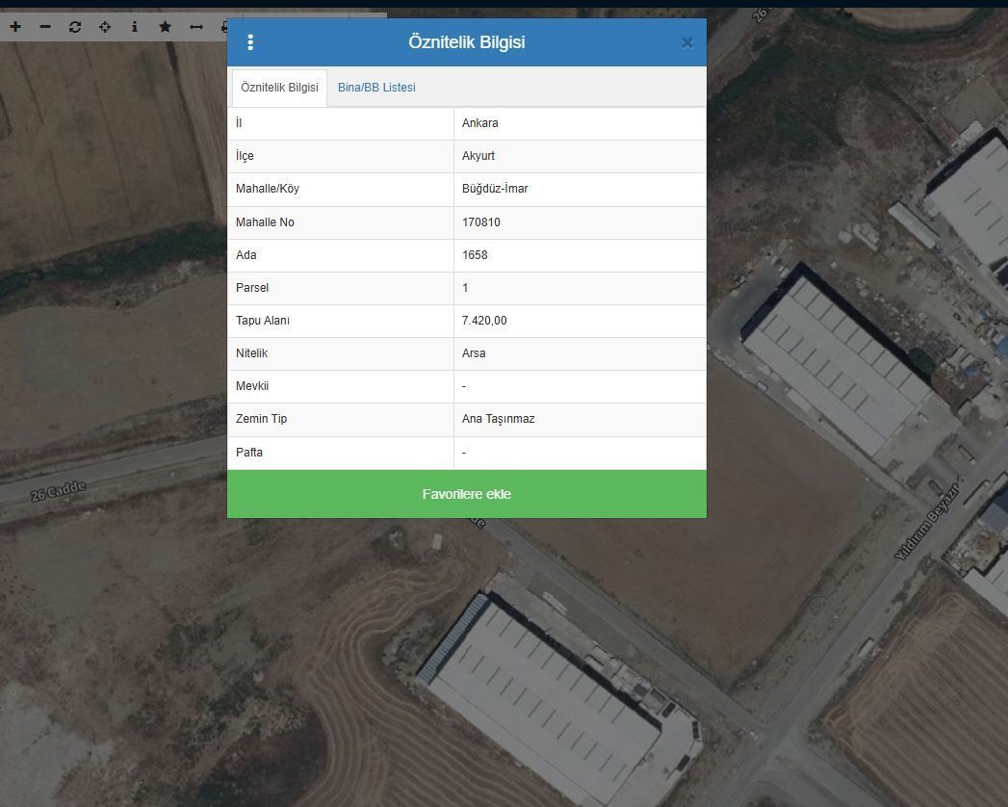
Task: Click the Yıldırım Beyazıt road label
Action: (x=927, y=521)
